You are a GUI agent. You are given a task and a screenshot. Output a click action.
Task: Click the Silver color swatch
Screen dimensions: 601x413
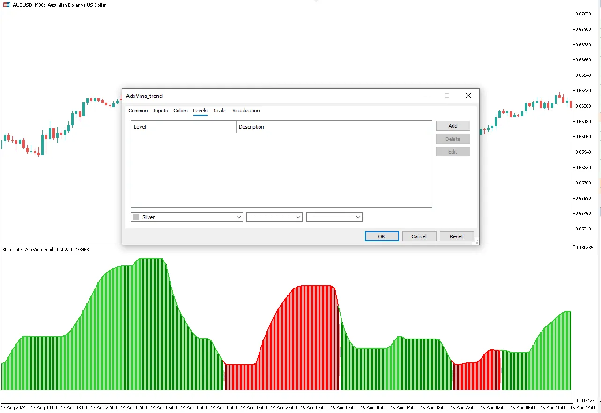[136, 217]
